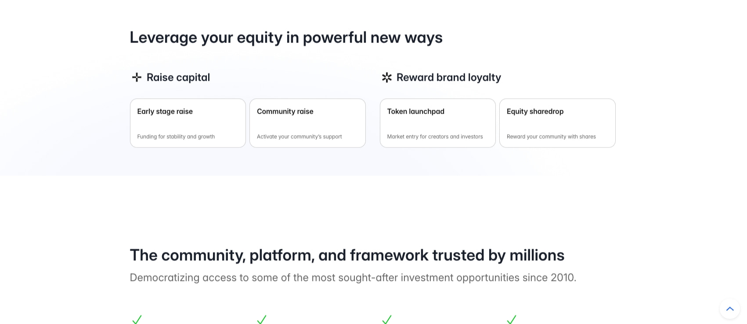Click the second green checkmark from left
Viewport: 747px width, 324px height.
click(x=262, y=319)
